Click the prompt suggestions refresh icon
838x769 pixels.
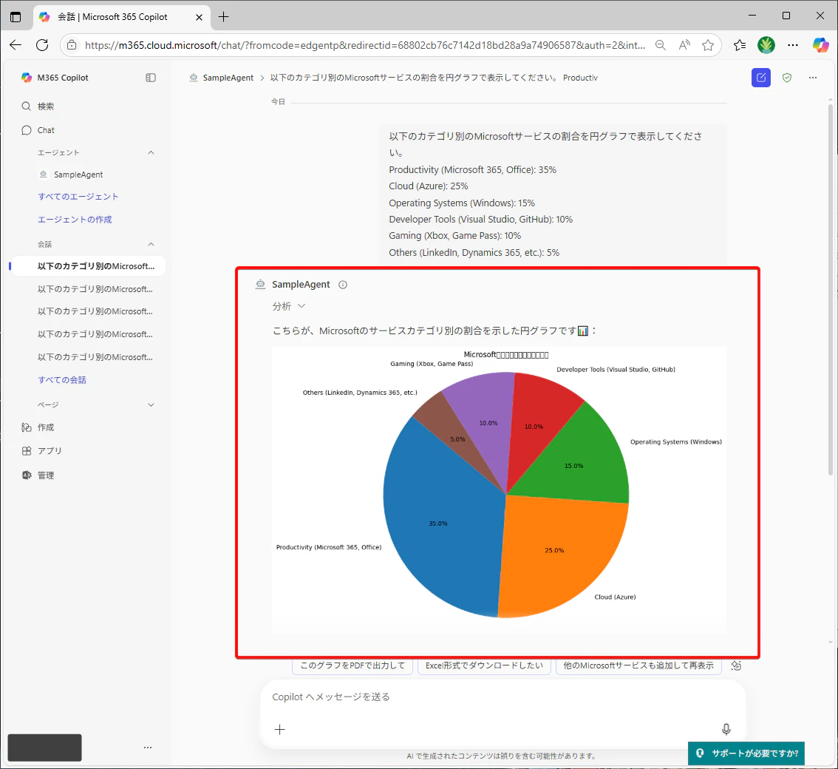(x=736, y=665)
